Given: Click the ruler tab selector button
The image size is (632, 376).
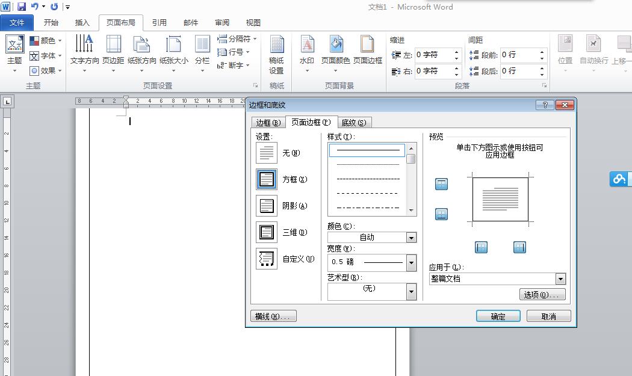Looking at the screenshot, I should coord(7,102).
